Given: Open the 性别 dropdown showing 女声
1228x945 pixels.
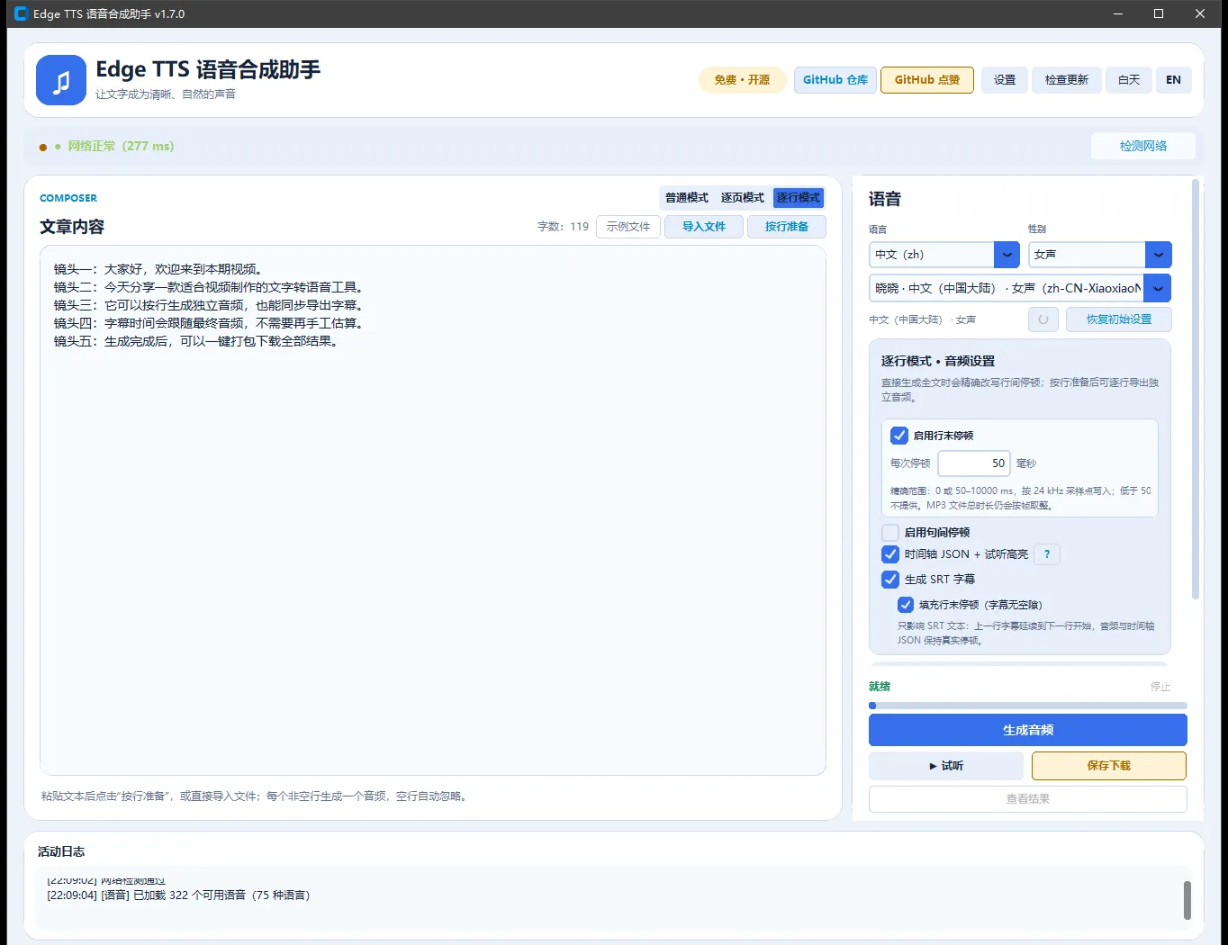Looking at the screenshot, I should 1099,255.
